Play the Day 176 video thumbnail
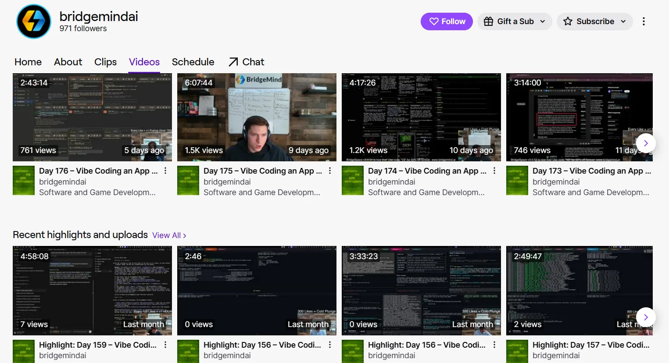669x363 pixels. pos(92,117)
